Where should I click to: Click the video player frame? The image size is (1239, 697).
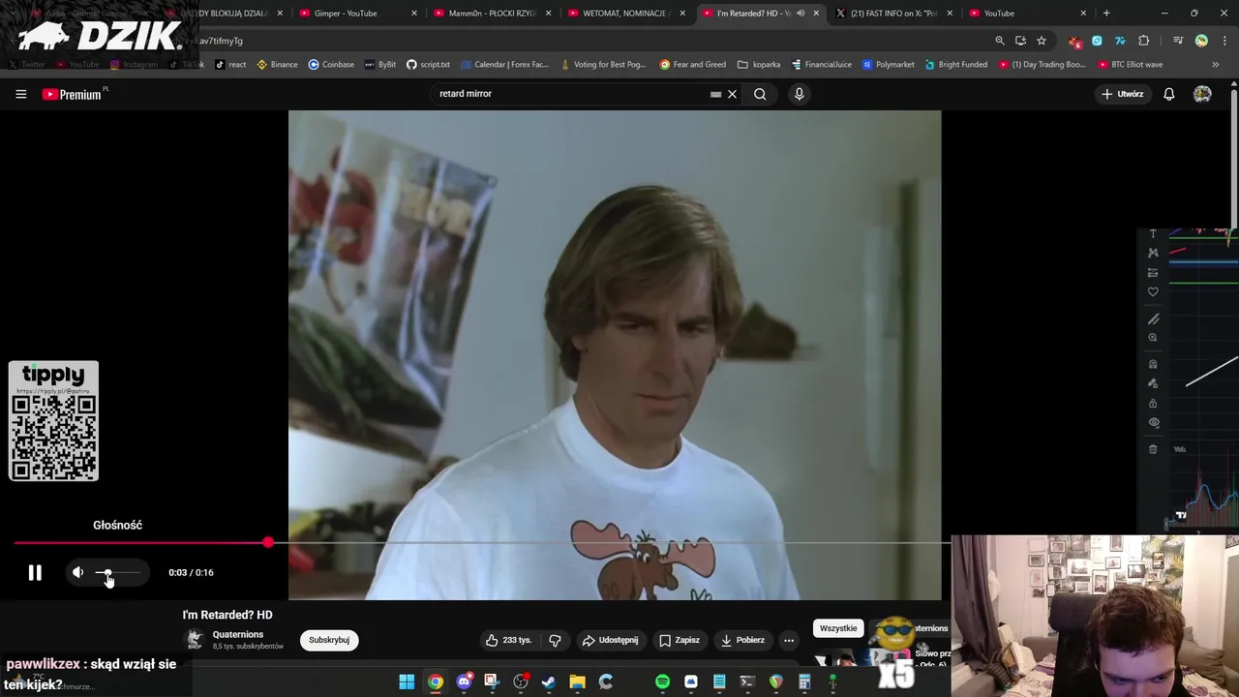coord(615,355)
